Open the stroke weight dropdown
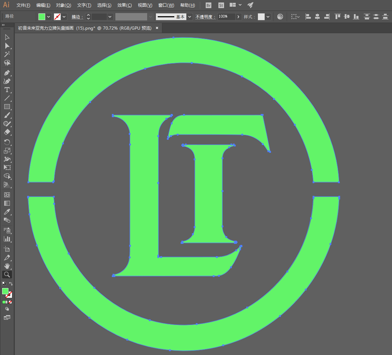 click(110, 17)
